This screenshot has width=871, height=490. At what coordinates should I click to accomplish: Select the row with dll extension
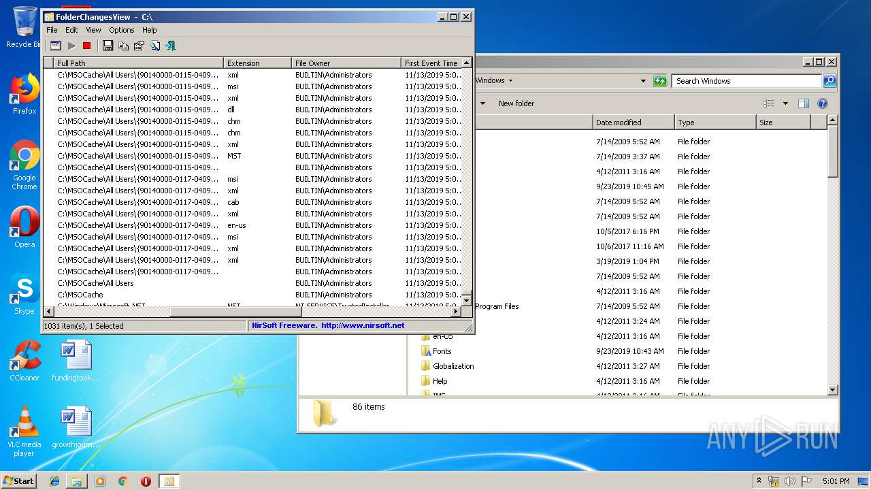point(252,110)
